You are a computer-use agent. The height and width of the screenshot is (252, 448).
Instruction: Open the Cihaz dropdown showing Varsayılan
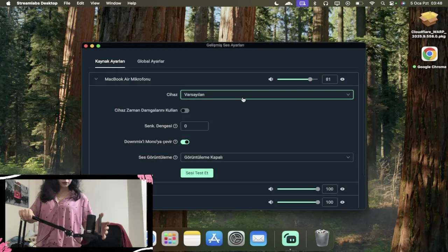(x=267, y=94)
